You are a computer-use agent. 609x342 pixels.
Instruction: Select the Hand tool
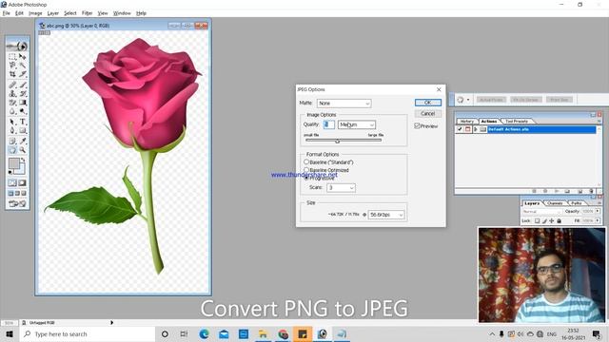pos(12,150)
